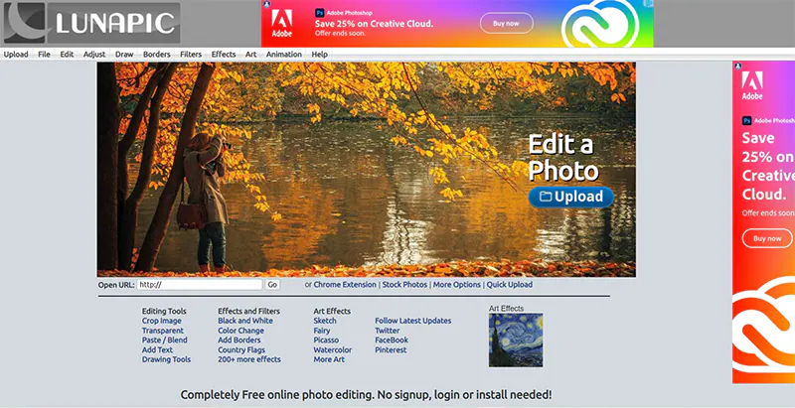Open the Crop Image link
This screenshot has width=795, height=408.
click(x=161, y=321)
